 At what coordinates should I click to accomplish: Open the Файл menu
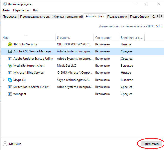tap(6, 10)
